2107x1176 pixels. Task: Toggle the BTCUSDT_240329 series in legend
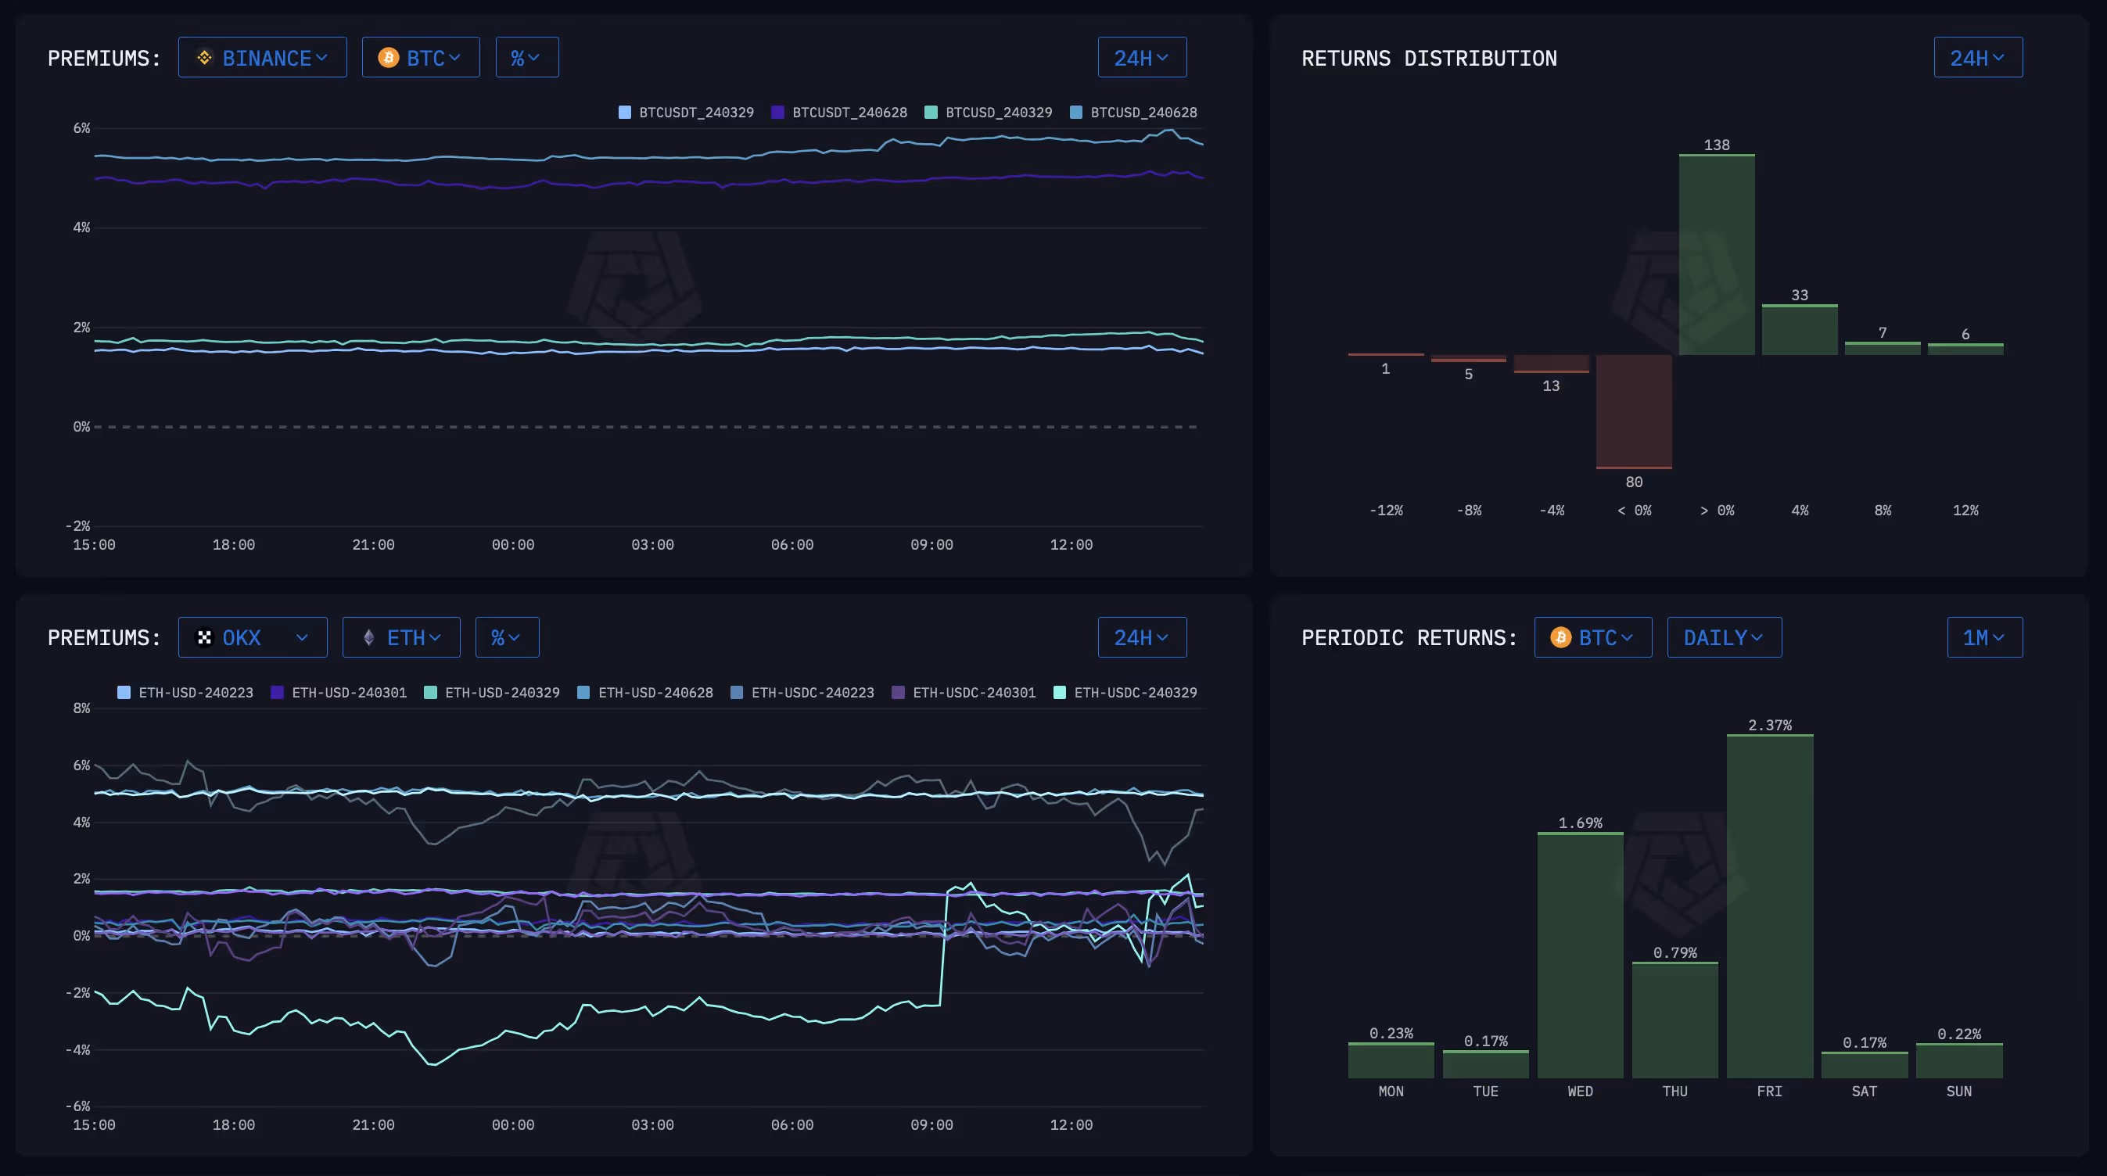[x=695, y=112]
